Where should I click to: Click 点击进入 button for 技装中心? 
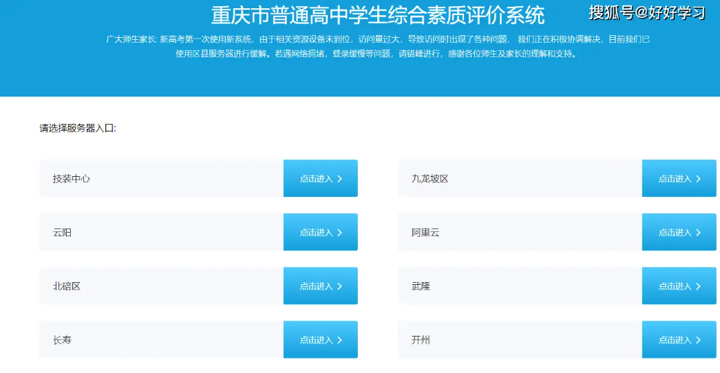click(x=321, y=178)
